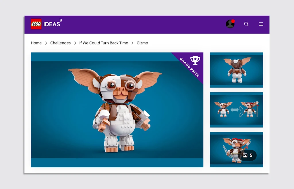Open If We Could Turn Back Time link

pos(104,43)
